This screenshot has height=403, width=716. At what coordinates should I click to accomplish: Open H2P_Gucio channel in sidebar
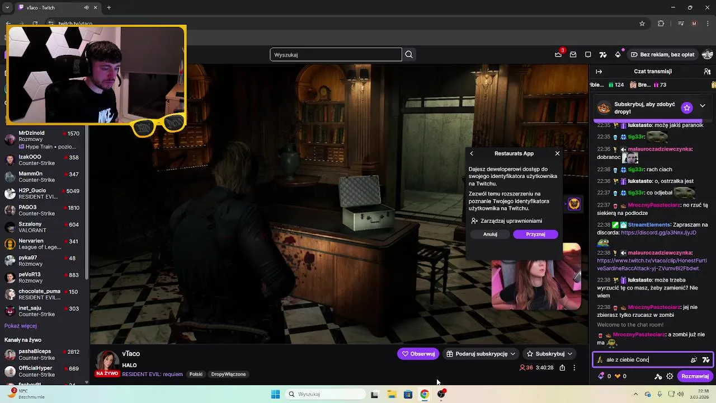pos(44,194)
